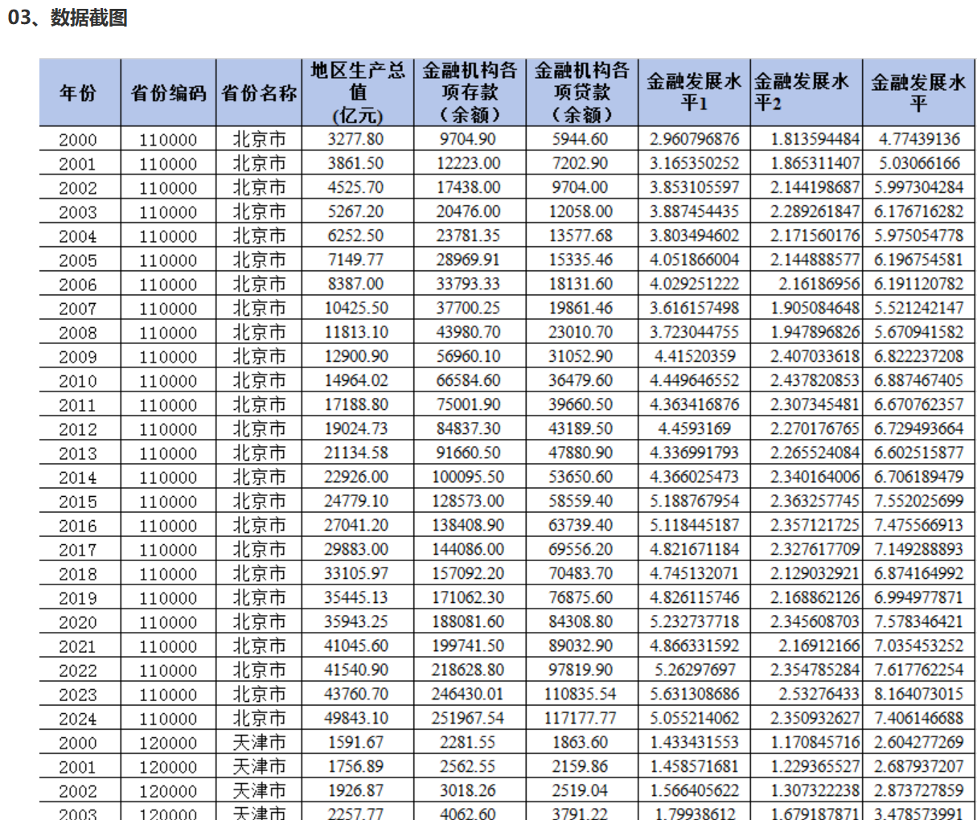
Task: Select the year cell 2005
Action: (77, 260)
